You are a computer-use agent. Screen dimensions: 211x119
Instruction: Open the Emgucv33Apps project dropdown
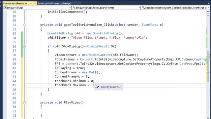click(70, 8)
